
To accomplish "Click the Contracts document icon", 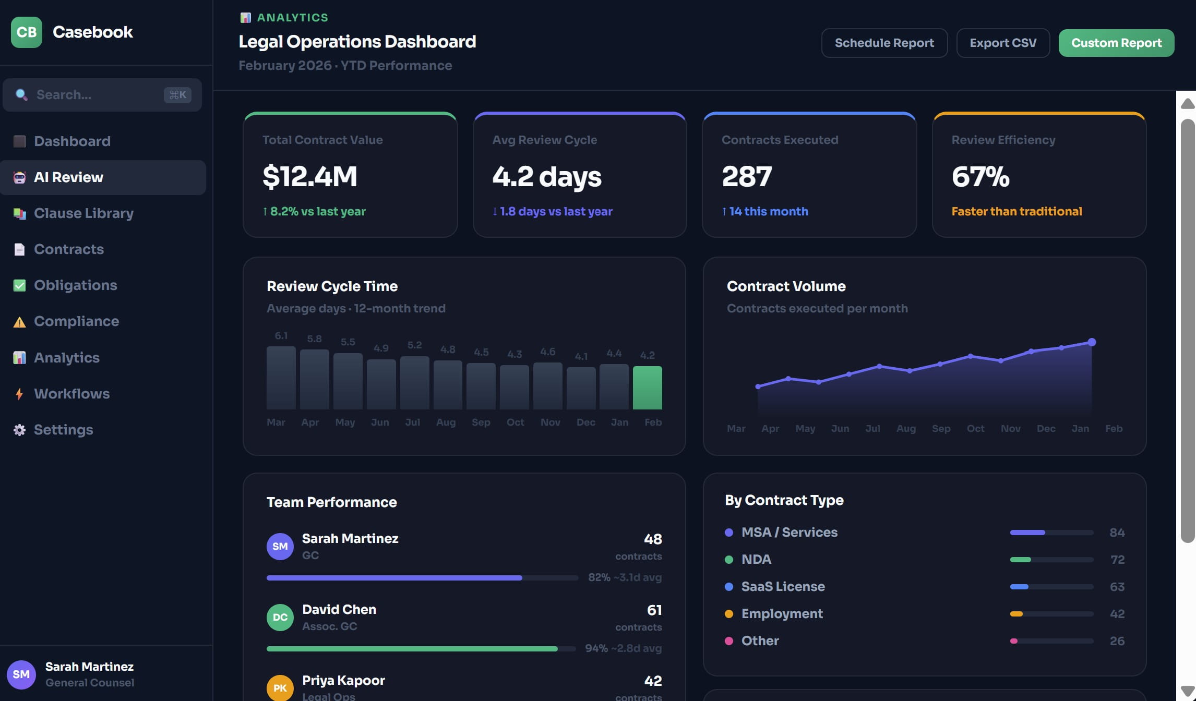I will [19, 249].
